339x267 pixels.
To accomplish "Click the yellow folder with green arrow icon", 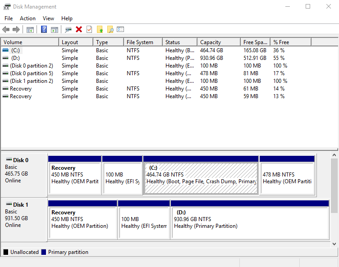I will (x=100, y=29).
